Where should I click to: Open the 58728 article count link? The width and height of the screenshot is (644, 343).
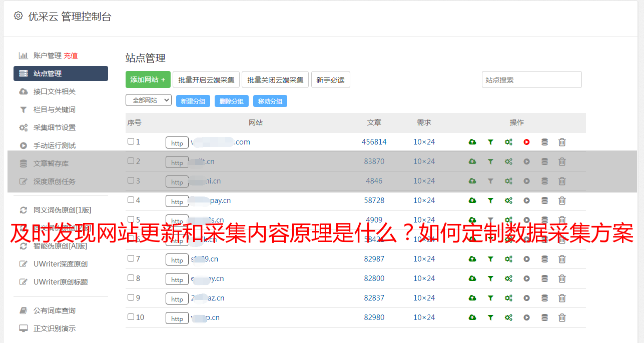(374, 200)
